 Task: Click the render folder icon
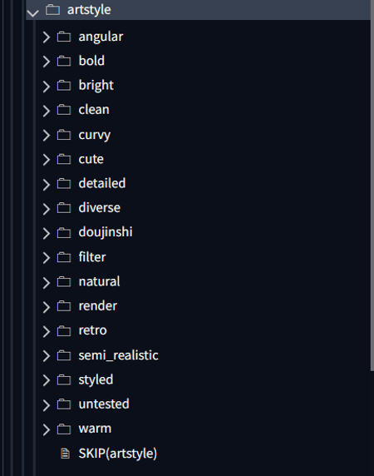pos(64,306)
